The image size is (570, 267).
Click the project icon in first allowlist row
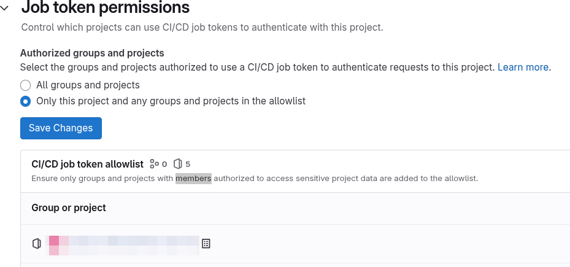pyautogui.click(x=37, y=243)
